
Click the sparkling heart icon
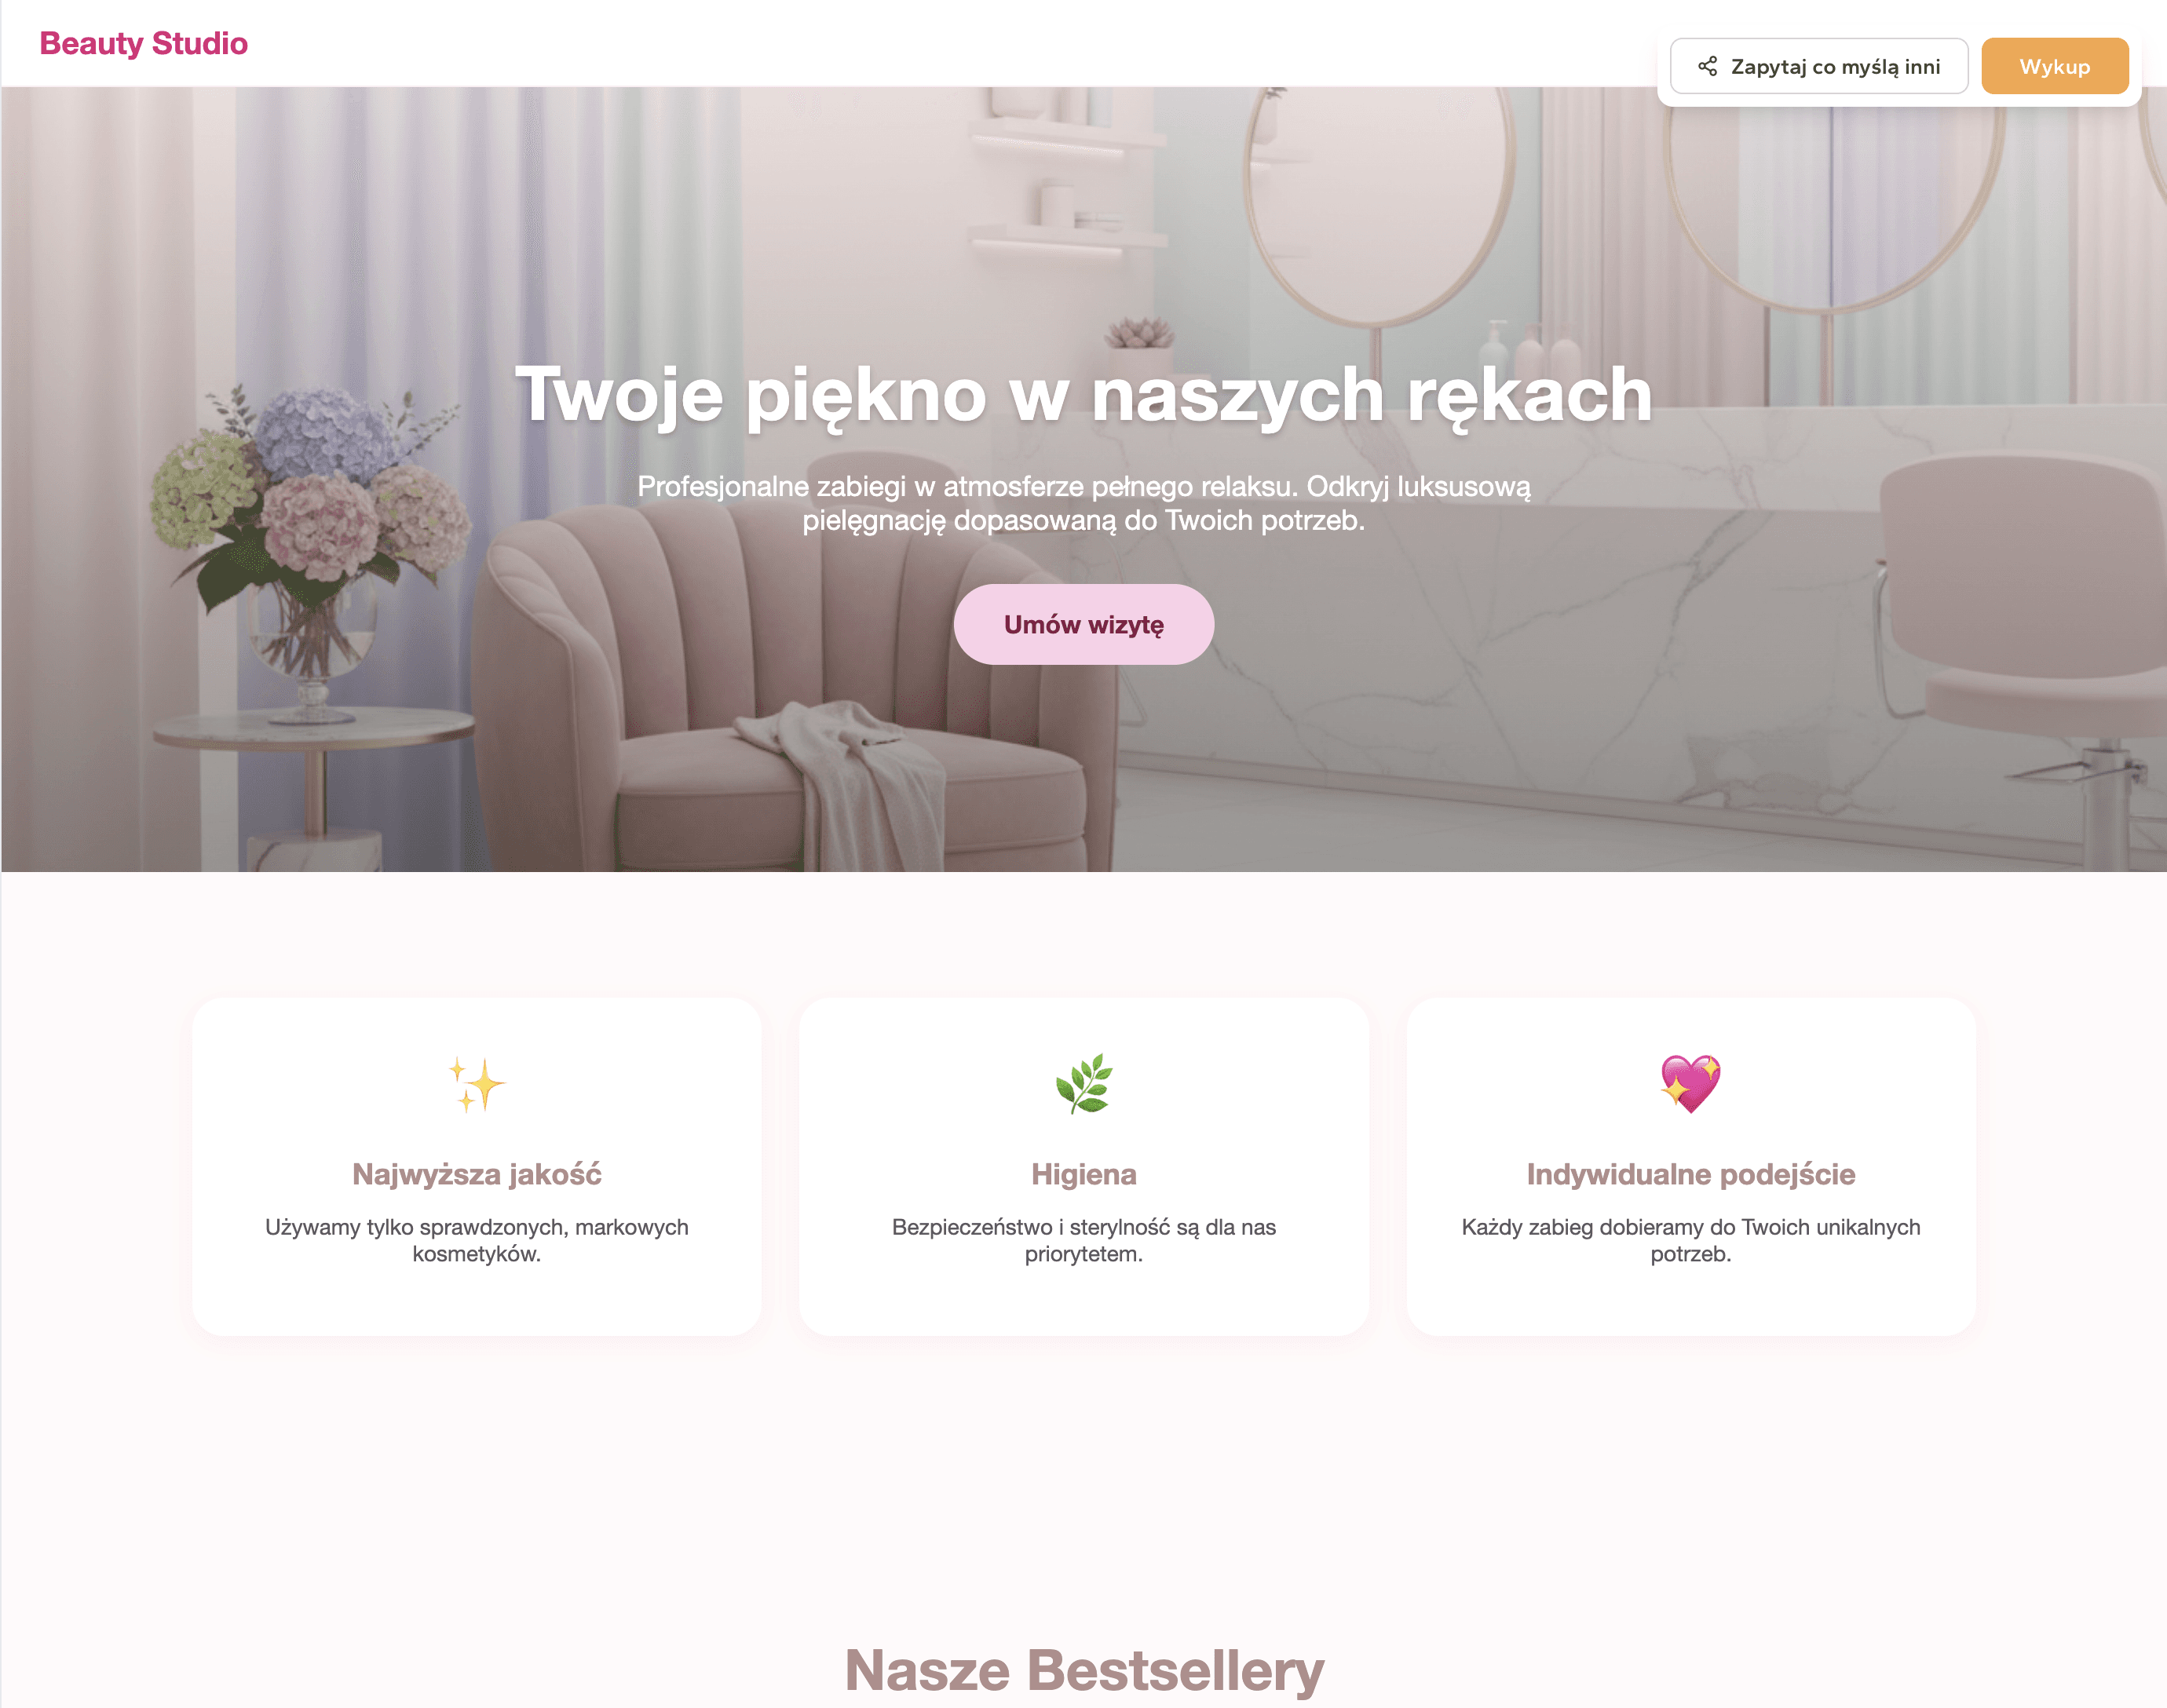pyautogui.click(x=1690, y=1084)
